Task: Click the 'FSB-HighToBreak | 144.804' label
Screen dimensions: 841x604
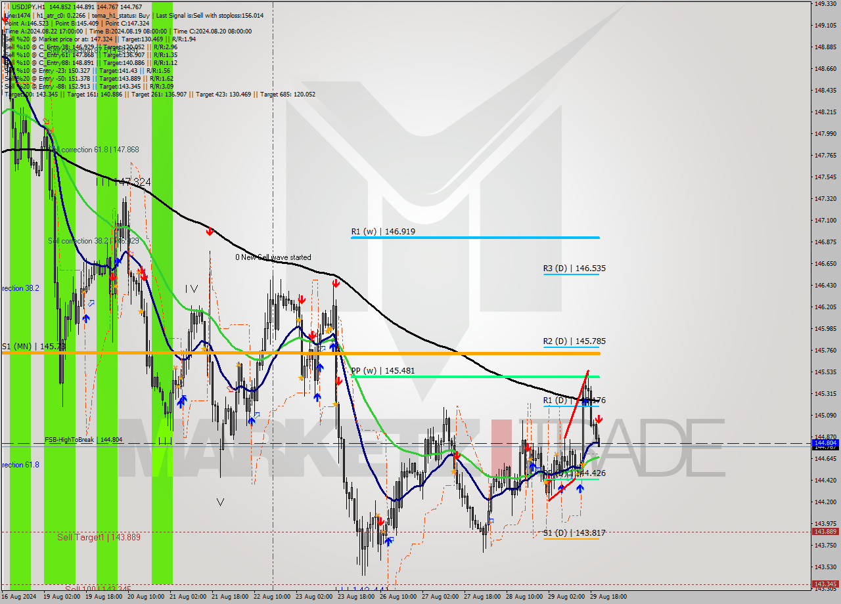Action: coord(83,440)
